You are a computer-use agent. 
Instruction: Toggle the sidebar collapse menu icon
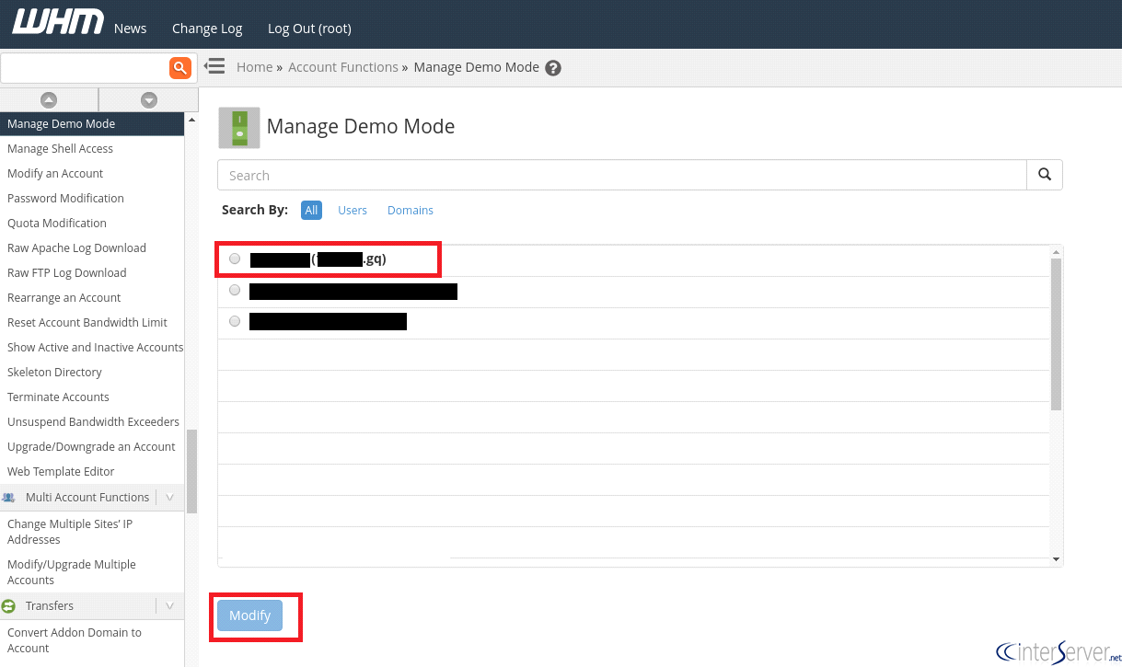[x=214, y=66]
